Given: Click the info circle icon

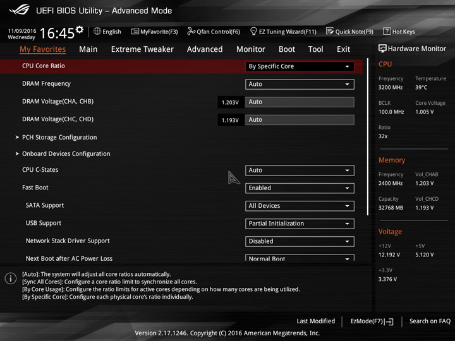Looking at the screenshot, I should pos(11,278).
